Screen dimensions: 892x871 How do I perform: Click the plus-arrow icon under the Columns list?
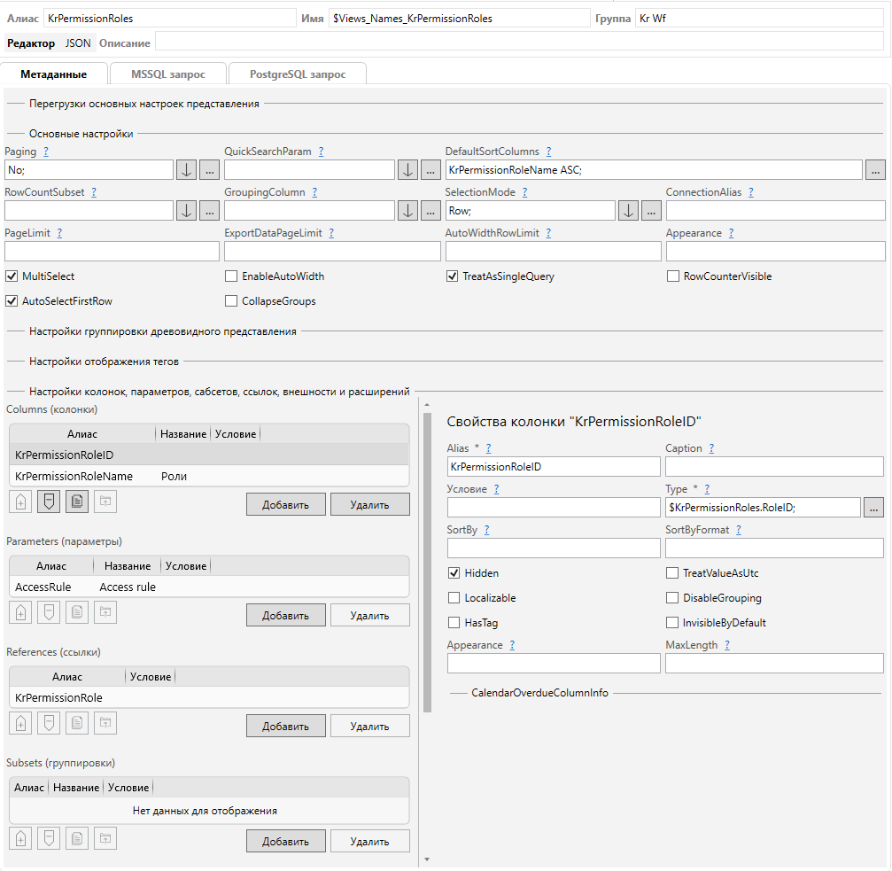click(x=21, y=502)
